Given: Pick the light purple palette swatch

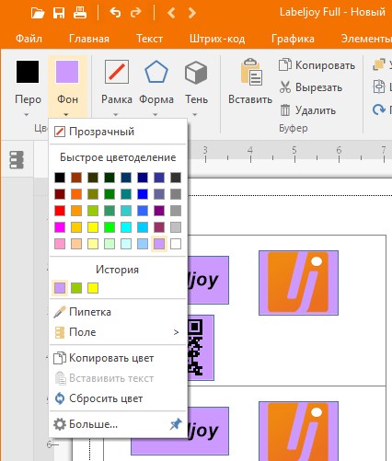Looking at the screenshot, I should [x=159, y=244].
